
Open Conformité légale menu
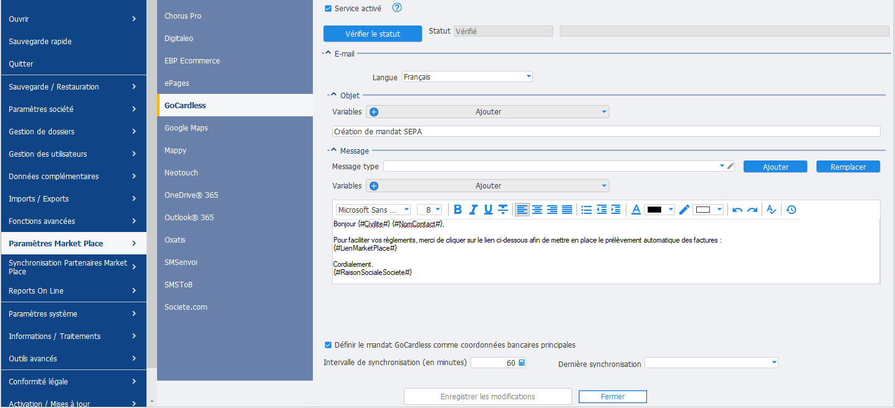coord(73,381)
